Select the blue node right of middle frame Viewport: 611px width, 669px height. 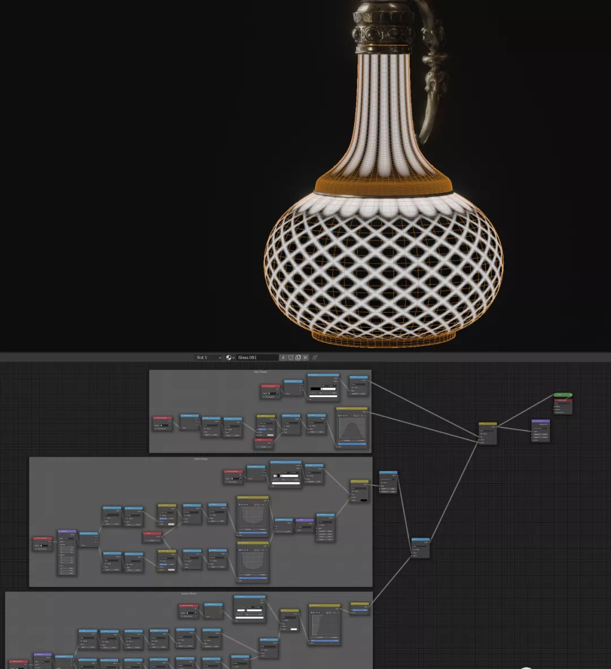pyautogui.click(x=388, y=482)
